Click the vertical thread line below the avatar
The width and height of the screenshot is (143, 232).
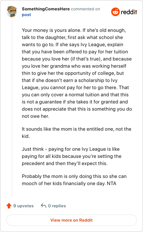[12, 107]
